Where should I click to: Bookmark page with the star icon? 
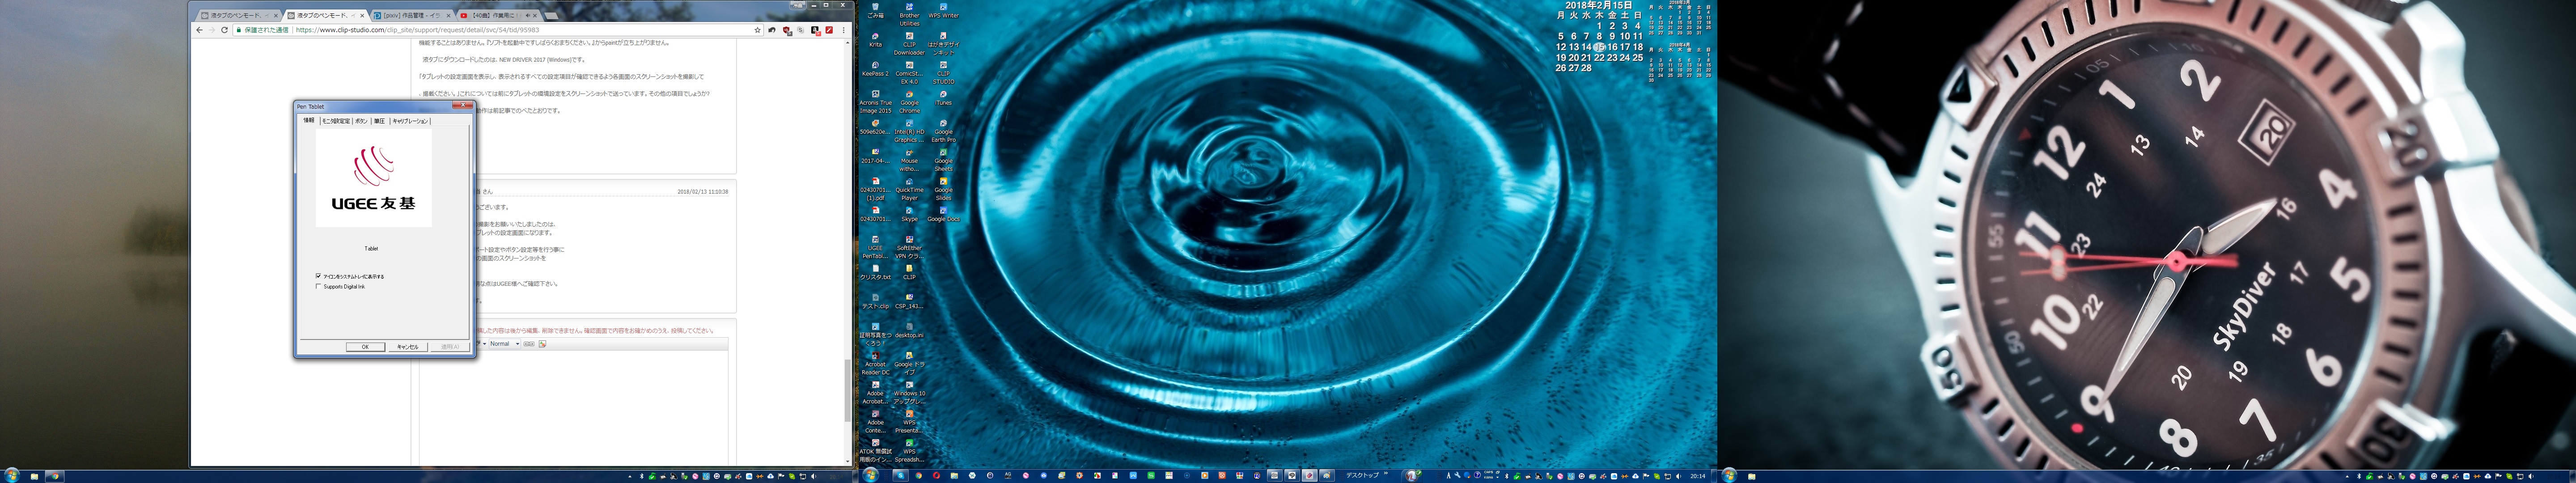pyautogui.click(x=757, y=30)
